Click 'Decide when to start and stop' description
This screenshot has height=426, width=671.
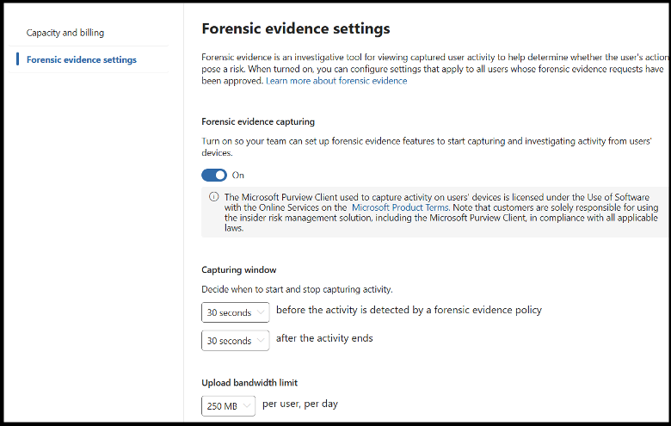click(x=297, y=289)
